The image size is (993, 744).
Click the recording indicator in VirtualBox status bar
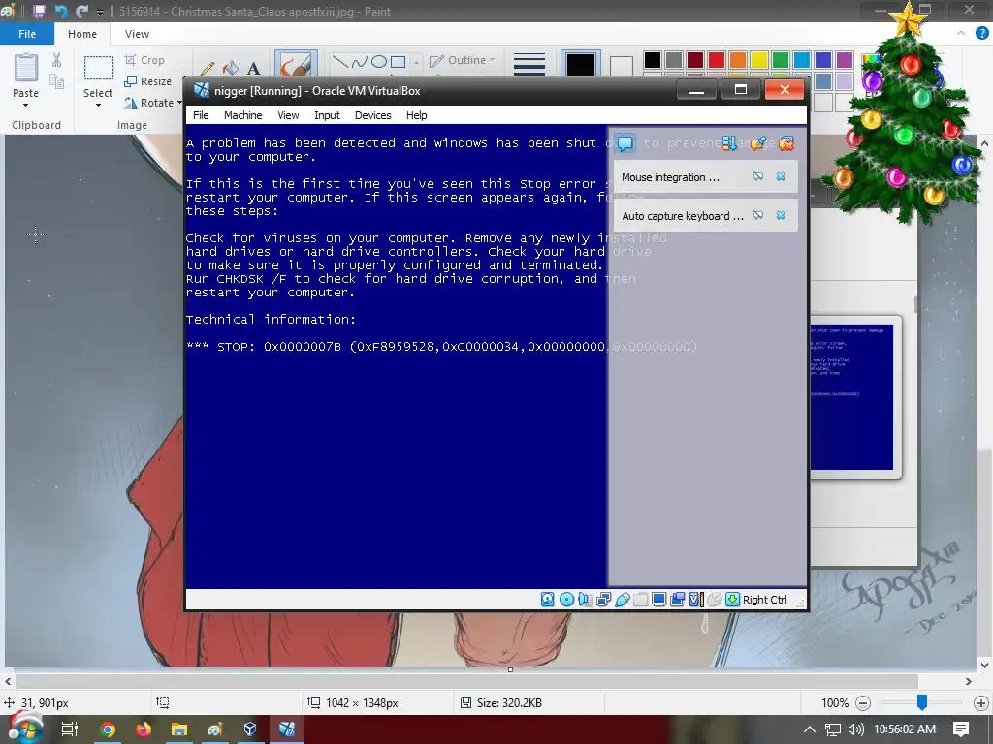677,599
